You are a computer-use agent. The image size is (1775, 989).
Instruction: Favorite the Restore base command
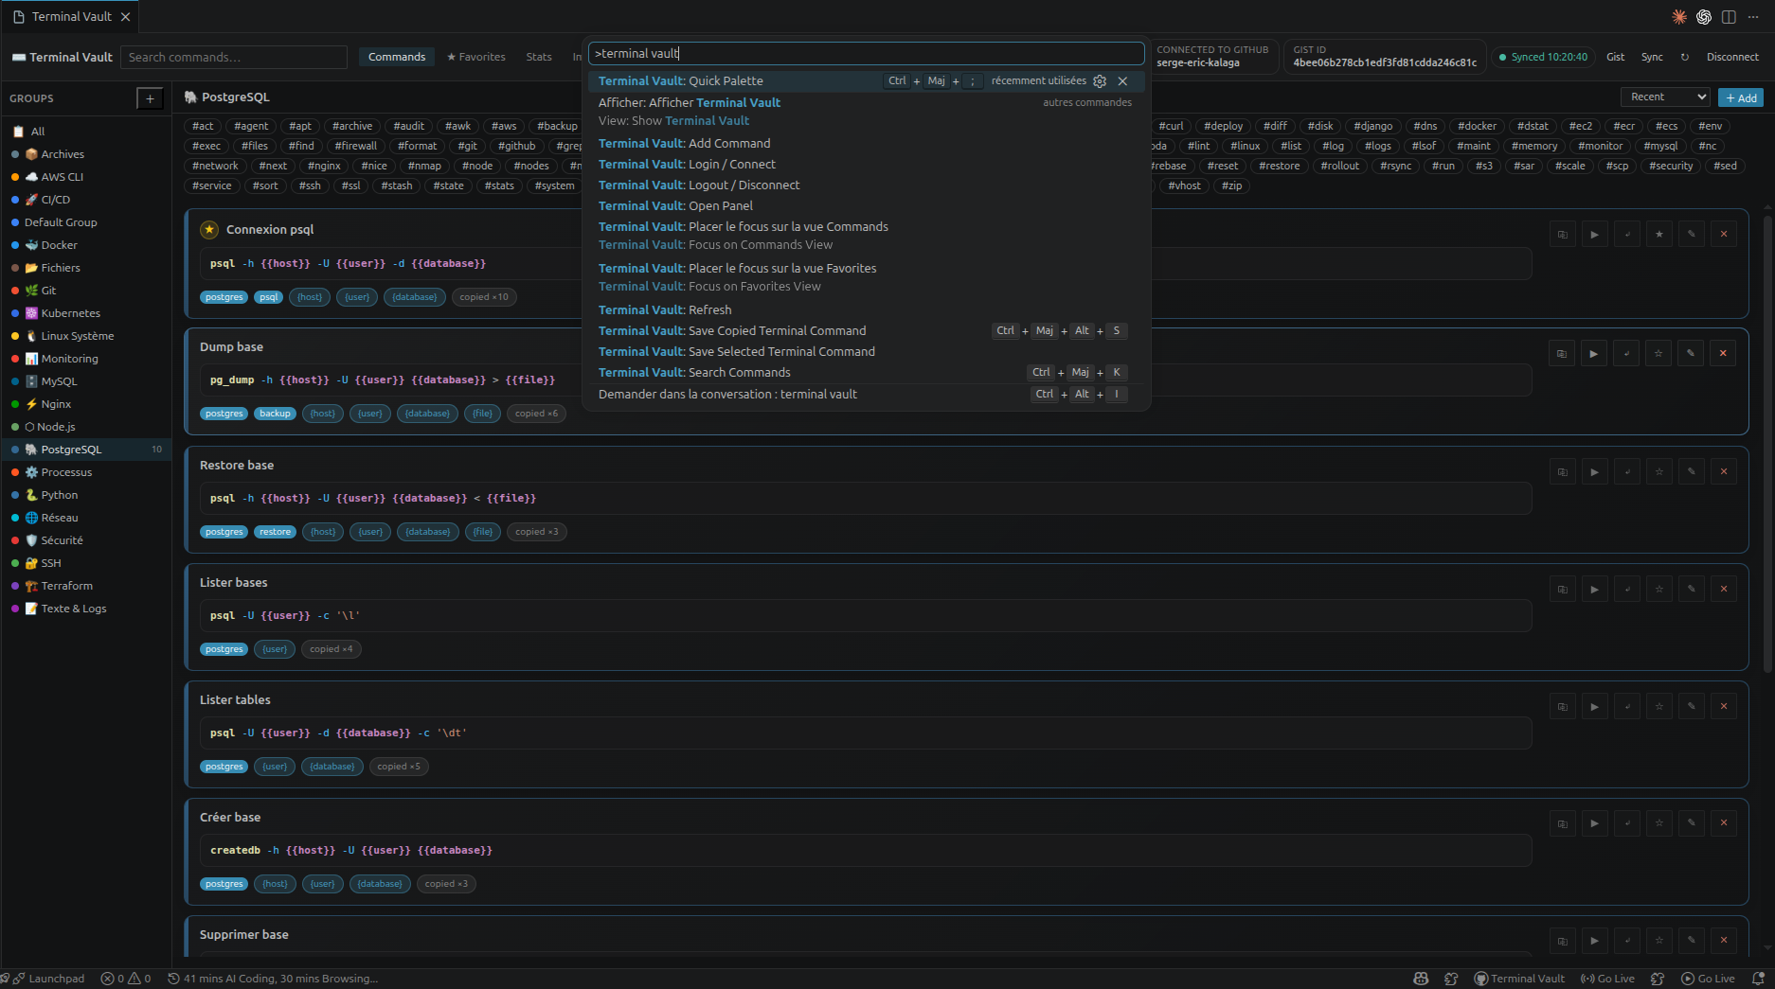tap(1659, 471)
